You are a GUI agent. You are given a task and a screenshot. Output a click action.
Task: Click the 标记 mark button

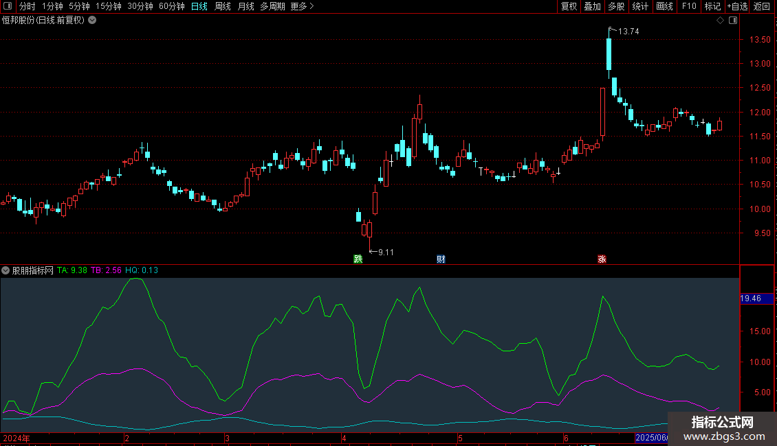[712, 6]
